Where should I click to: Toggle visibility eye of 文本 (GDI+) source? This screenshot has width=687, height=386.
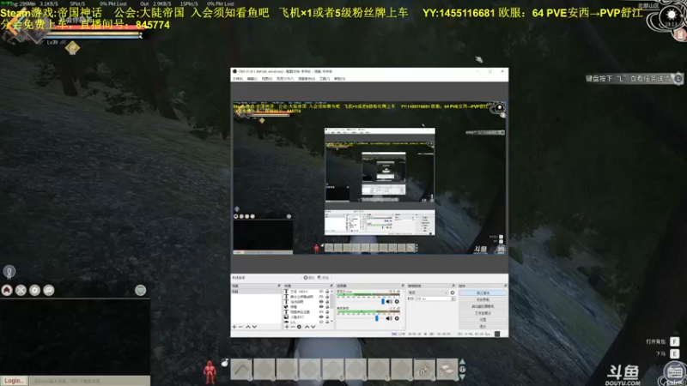click(321, 292)
